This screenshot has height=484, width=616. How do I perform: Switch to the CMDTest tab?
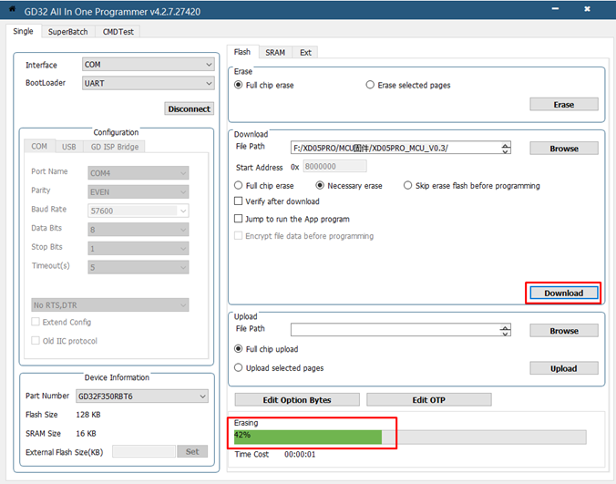[119, 31]
